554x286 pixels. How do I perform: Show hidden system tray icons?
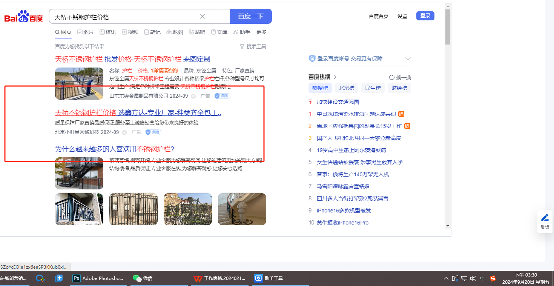tap(446, 278)
